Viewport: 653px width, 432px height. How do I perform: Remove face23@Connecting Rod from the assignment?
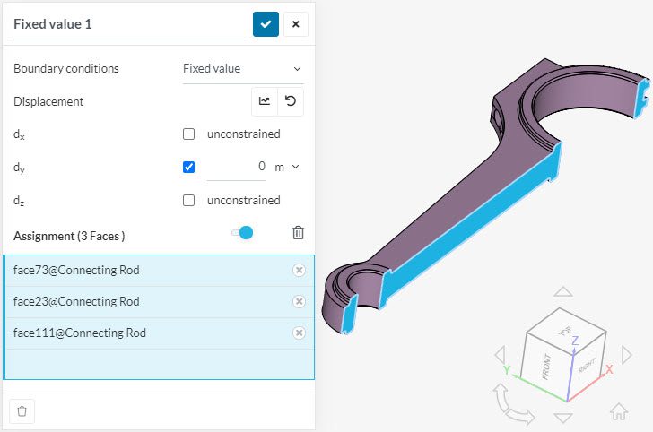299,301
